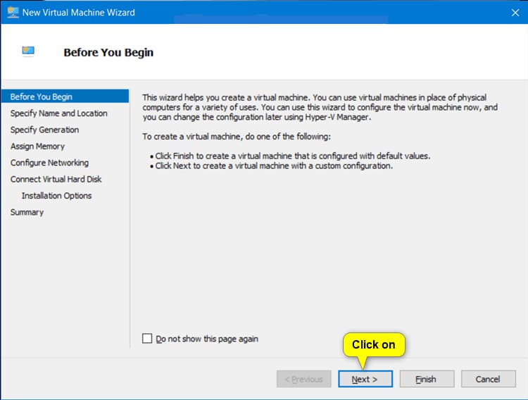This screenshot has width=528, height=400.
Task: Select the indented 'Installation Options' sub-step
Action: click(x=56, y=196)
